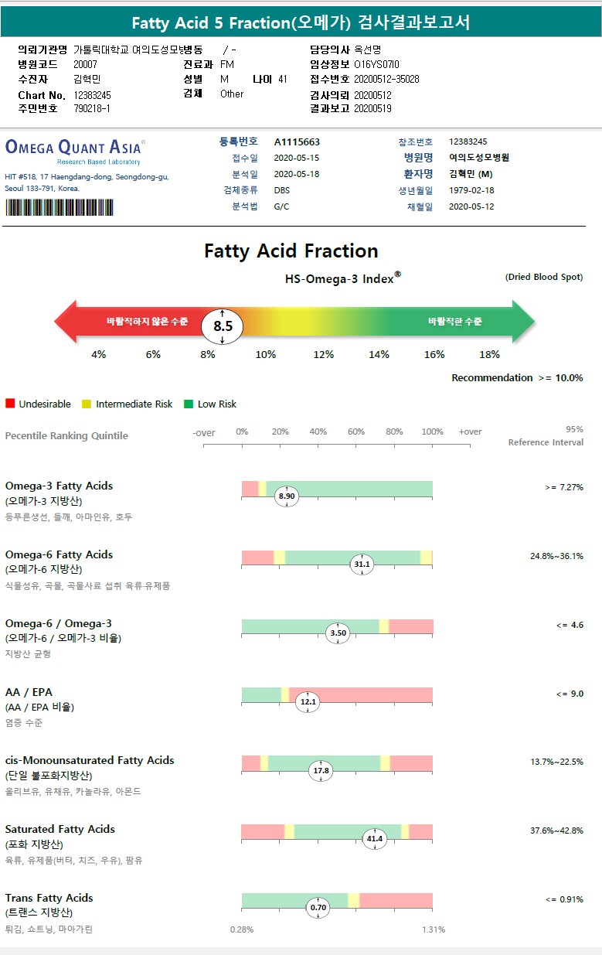Image resolution: width=602 pixels, height=955 pixels.
Task: Click the Omega-3 Fatty Acids label
Action: click(x=59, y=486)
